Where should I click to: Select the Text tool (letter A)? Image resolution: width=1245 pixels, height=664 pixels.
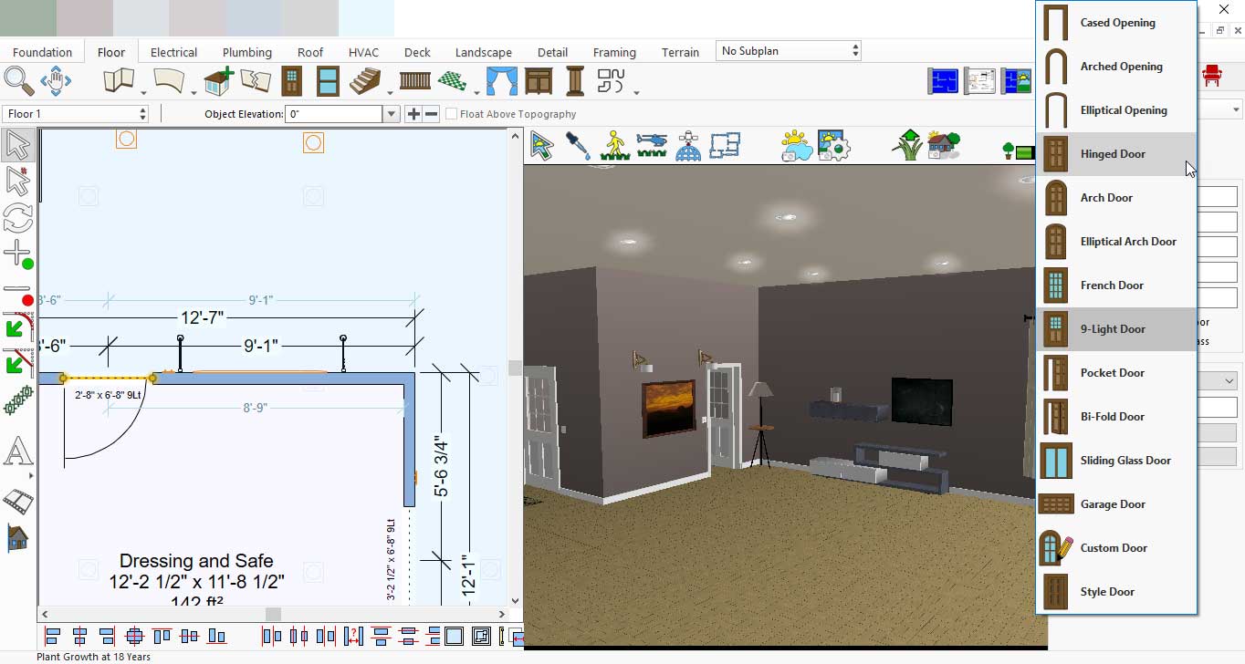pos(18,451)
